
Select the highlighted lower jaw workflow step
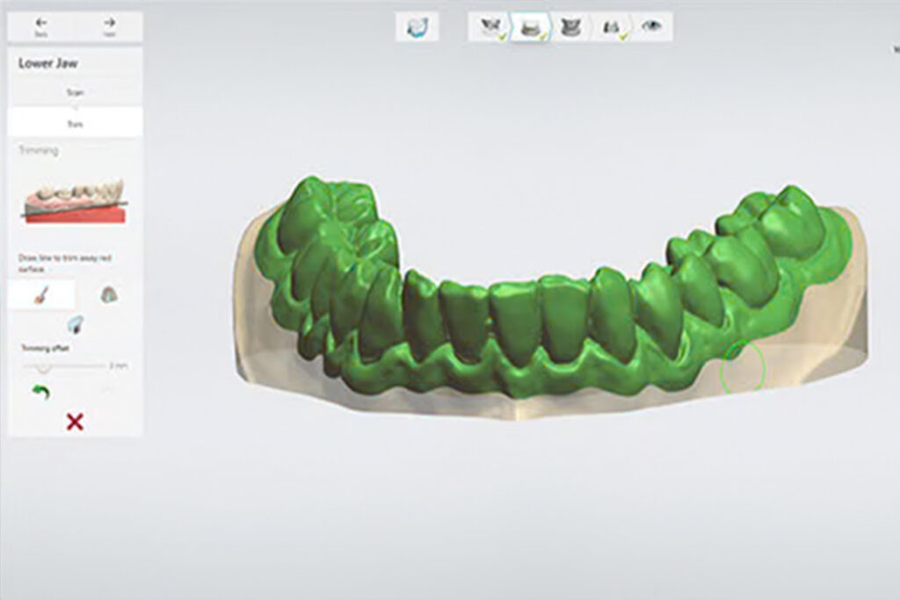coord(529,27)
